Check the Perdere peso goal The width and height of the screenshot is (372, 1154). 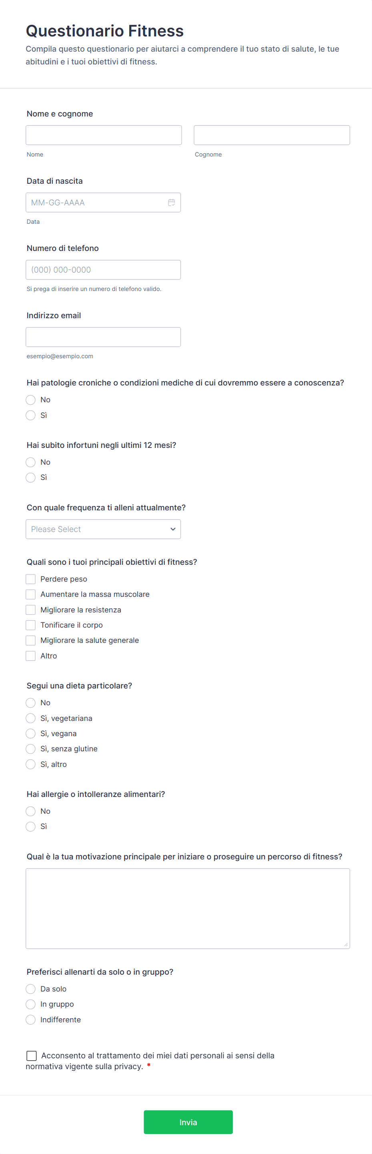[x=30, y=579]
